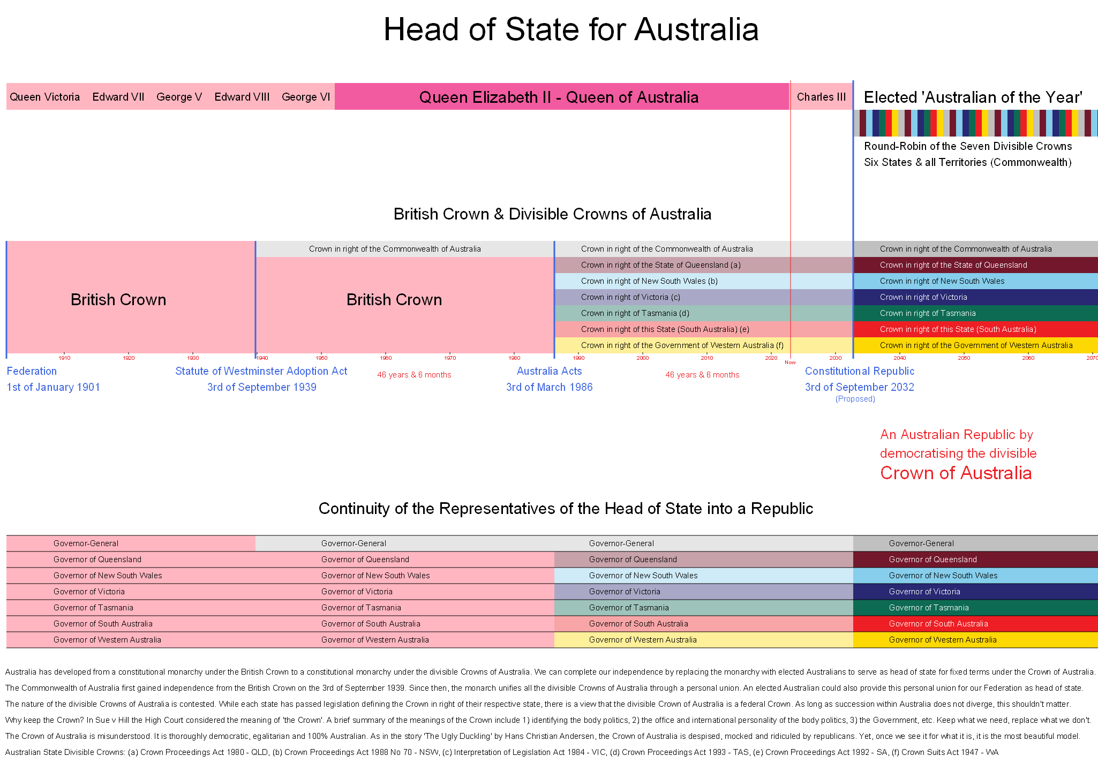Click grey Commonwealth Crown bar after 1939
Screen dimensions: 1098x771
[395, 249]
